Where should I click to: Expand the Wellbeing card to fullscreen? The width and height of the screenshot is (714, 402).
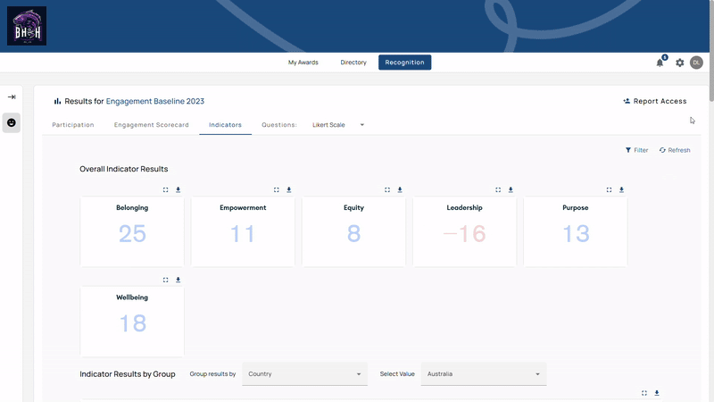pyautogui.click(x=166, y=280)
